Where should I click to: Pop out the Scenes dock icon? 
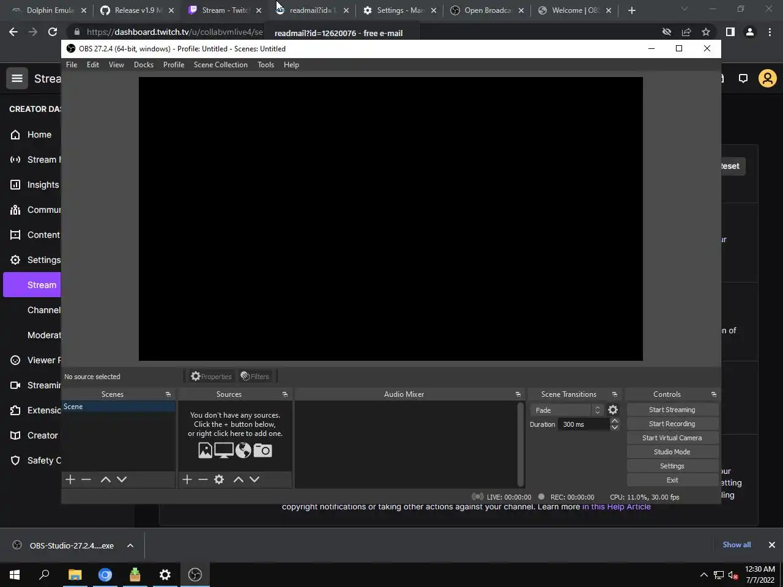tap(168, 394)
